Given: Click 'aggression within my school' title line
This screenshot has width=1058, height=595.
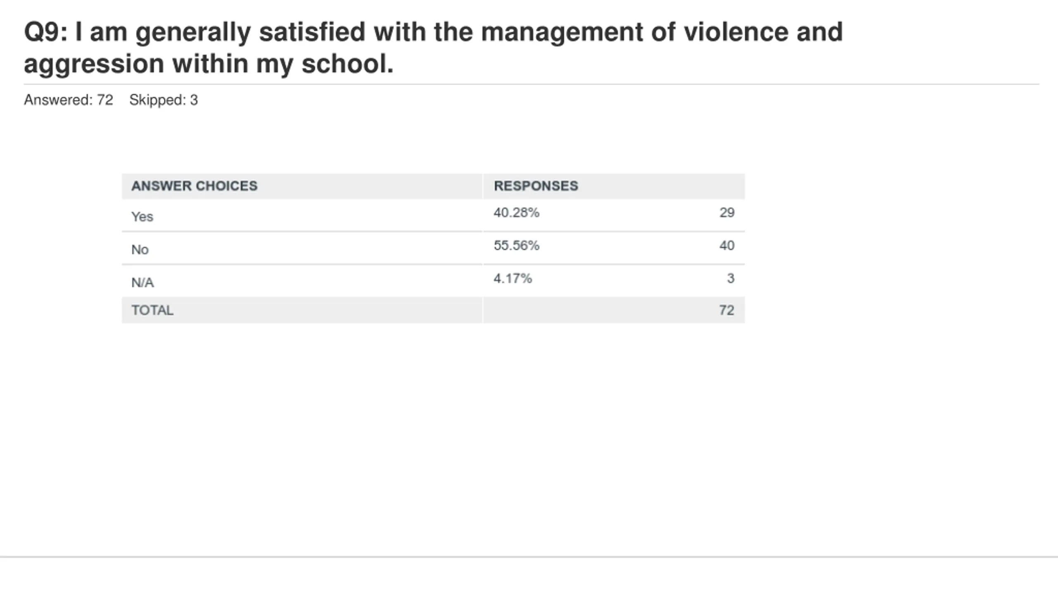Looking at the screenshot, I should [x=209, y=64].
